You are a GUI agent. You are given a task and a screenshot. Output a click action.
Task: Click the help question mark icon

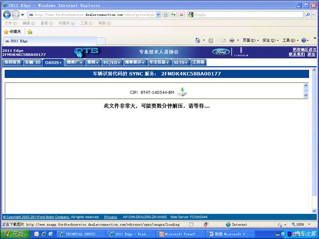click(x=304, y=40)
